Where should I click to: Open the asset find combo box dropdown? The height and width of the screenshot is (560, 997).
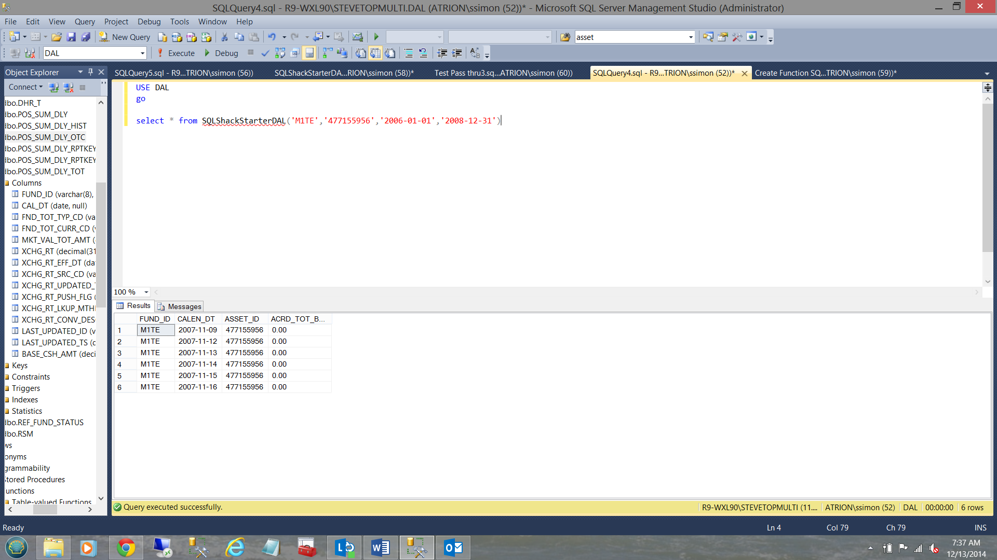pos(691,37)
